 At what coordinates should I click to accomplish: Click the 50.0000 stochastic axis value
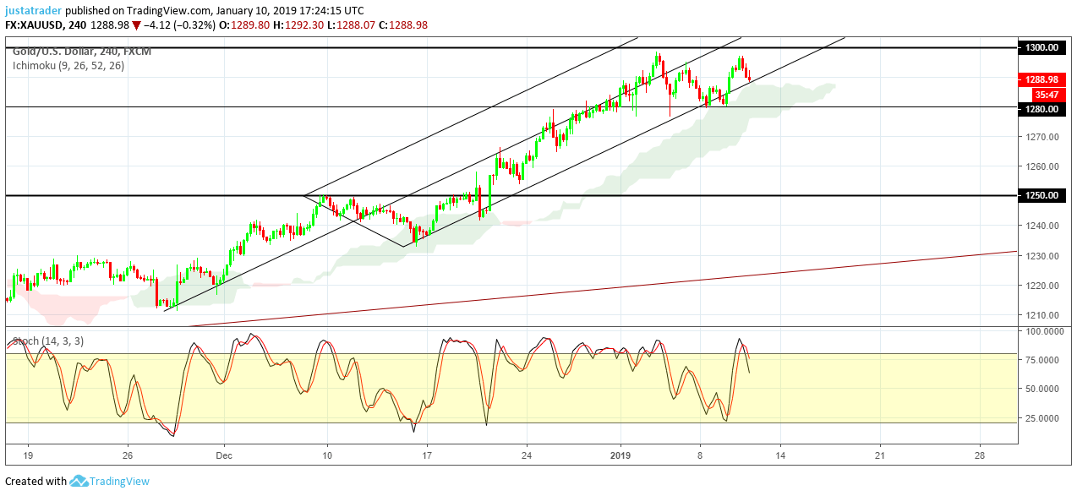(x=1041, y=389)
